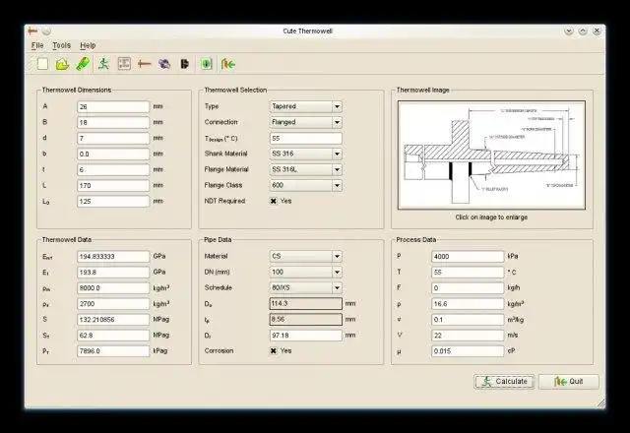
Task: Open the Flange Class dropdown showing 600
Action: coord(306,185)
